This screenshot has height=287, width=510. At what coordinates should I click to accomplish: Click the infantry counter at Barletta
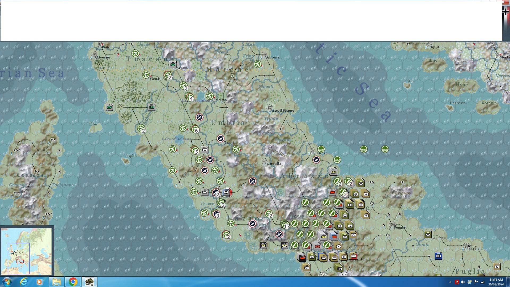(x=428, y=235)
